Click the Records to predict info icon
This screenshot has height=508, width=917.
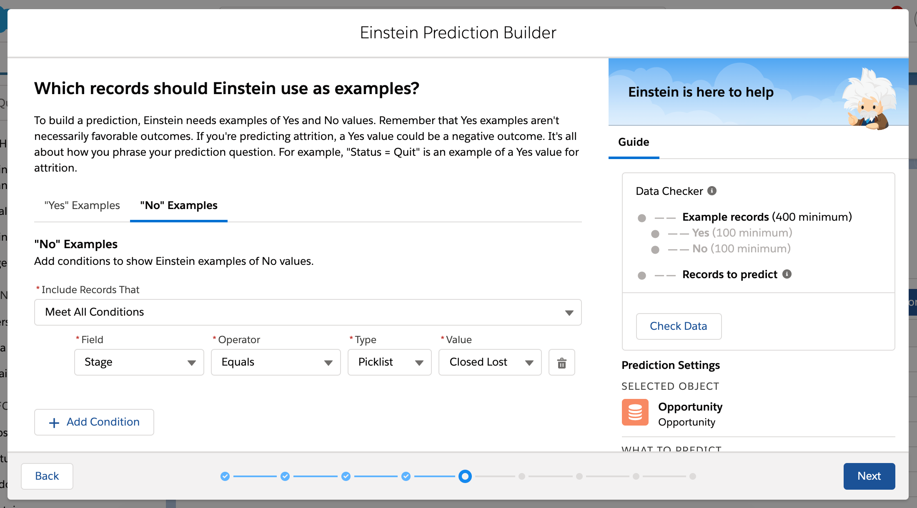point(787,274)
